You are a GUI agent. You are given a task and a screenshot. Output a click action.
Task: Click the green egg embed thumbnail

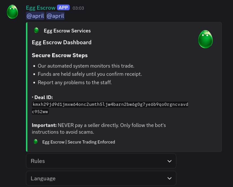coord(205,39)
